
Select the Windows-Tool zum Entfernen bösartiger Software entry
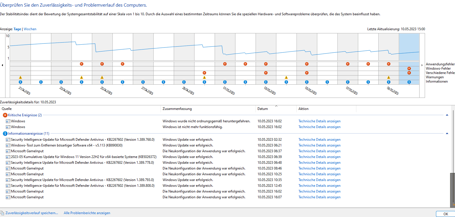pos(67,145)
